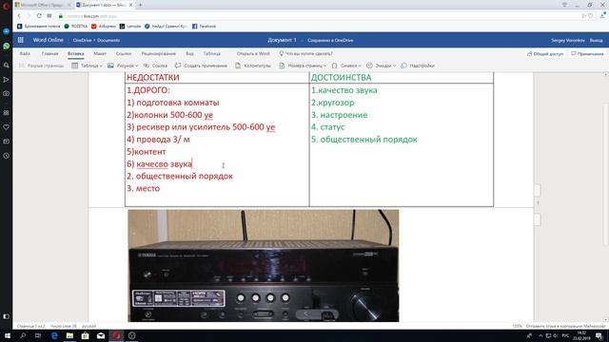Expand the Рисунок dropdown arrow
This screenshot has height=342, width=609.
pyautogui.click(x=136, y=66)
